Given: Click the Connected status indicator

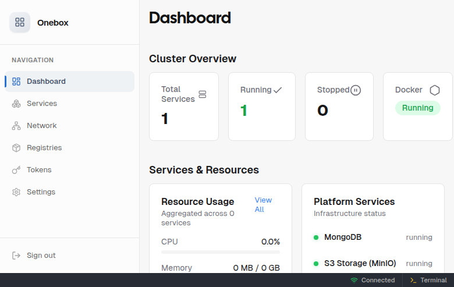Looking at the screenshot, I should tap(373, 280).
